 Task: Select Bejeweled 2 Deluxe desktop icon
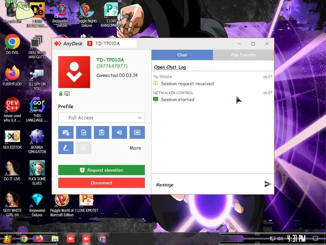(62, 15)
